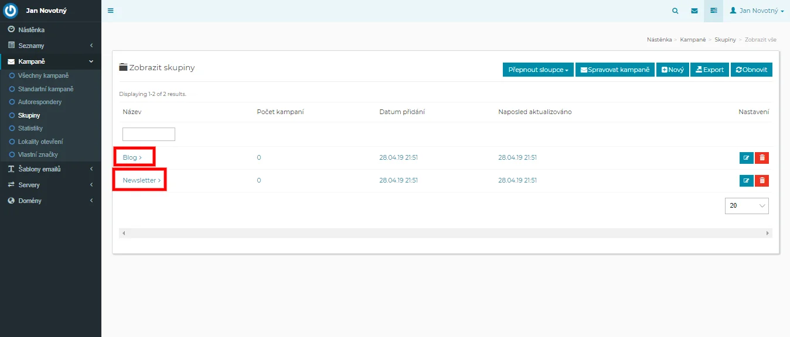This screenshot has height=337, width=790.
Task: Click the edit icon for Blog group
Action: point(746,158)
